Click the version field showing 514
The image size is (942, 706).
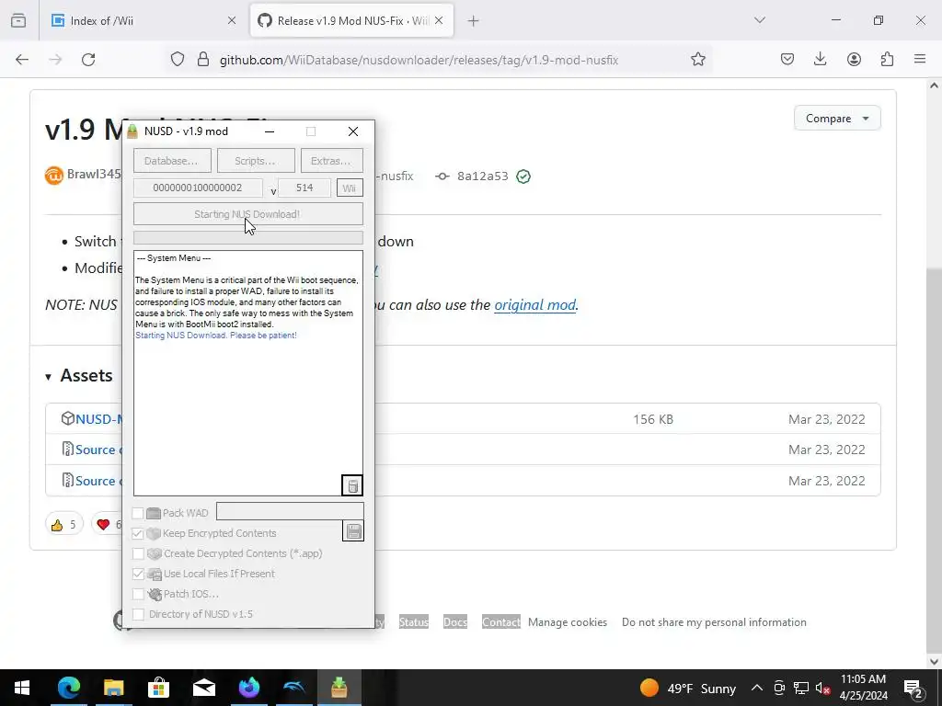304,188
